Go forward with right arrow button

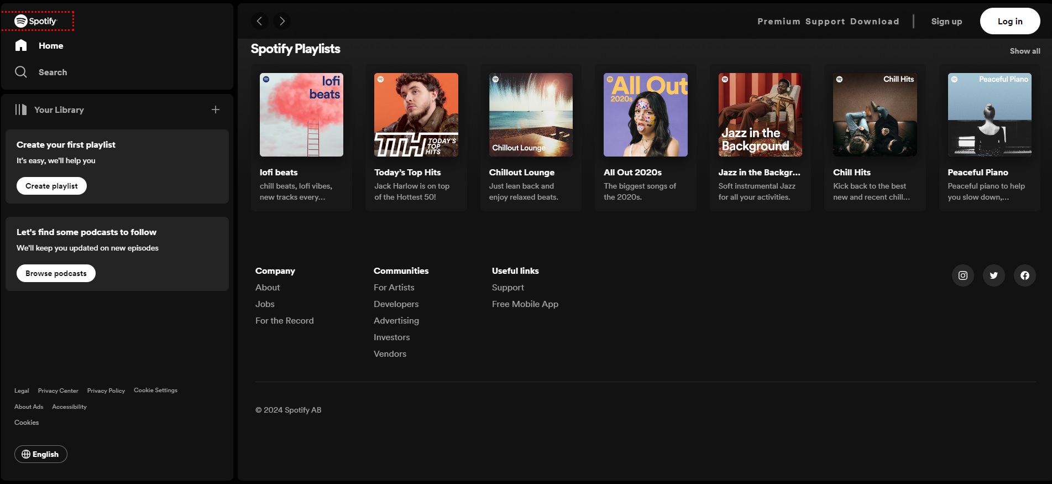point(282,21)
